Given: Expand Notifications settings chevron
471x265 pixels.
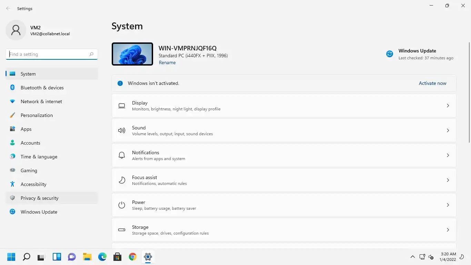Looking at the screenshot, I should pyautogui.click(x=448, y=155).
